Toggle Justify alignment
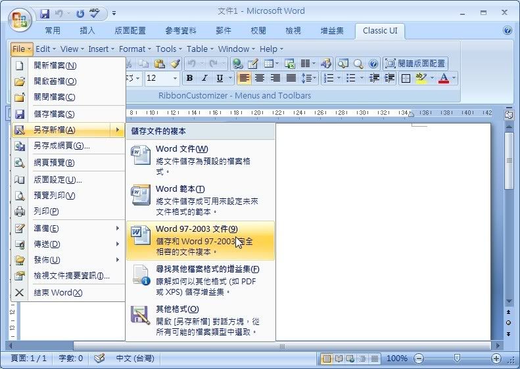520x369 pixels. 291,78
